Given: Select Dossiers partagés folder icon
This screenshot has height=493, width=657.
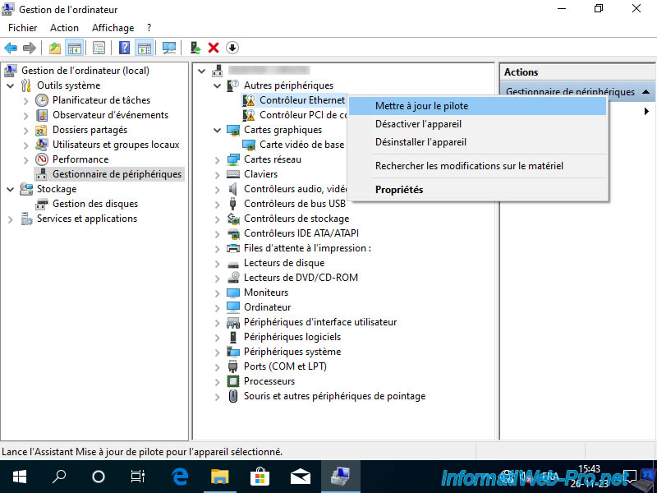Looking at the screenshot, I should (41, 130).
